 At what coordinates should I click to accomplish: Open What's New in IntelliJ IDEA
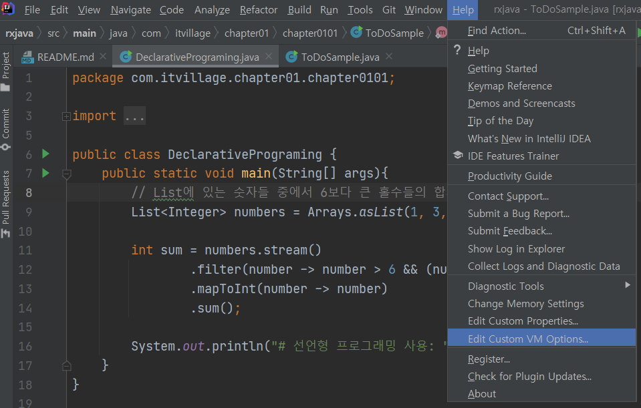point(541,138)
